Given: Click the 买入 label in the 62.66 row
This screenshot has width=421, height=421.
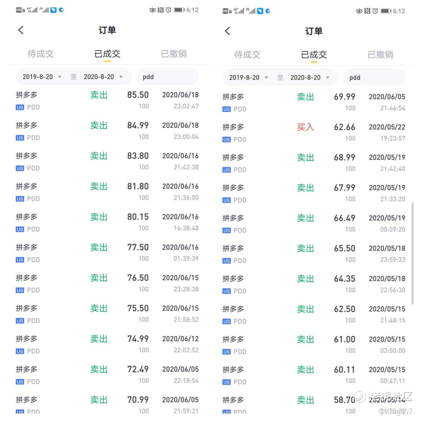Looking at the screenshot, I should point(305,127).
